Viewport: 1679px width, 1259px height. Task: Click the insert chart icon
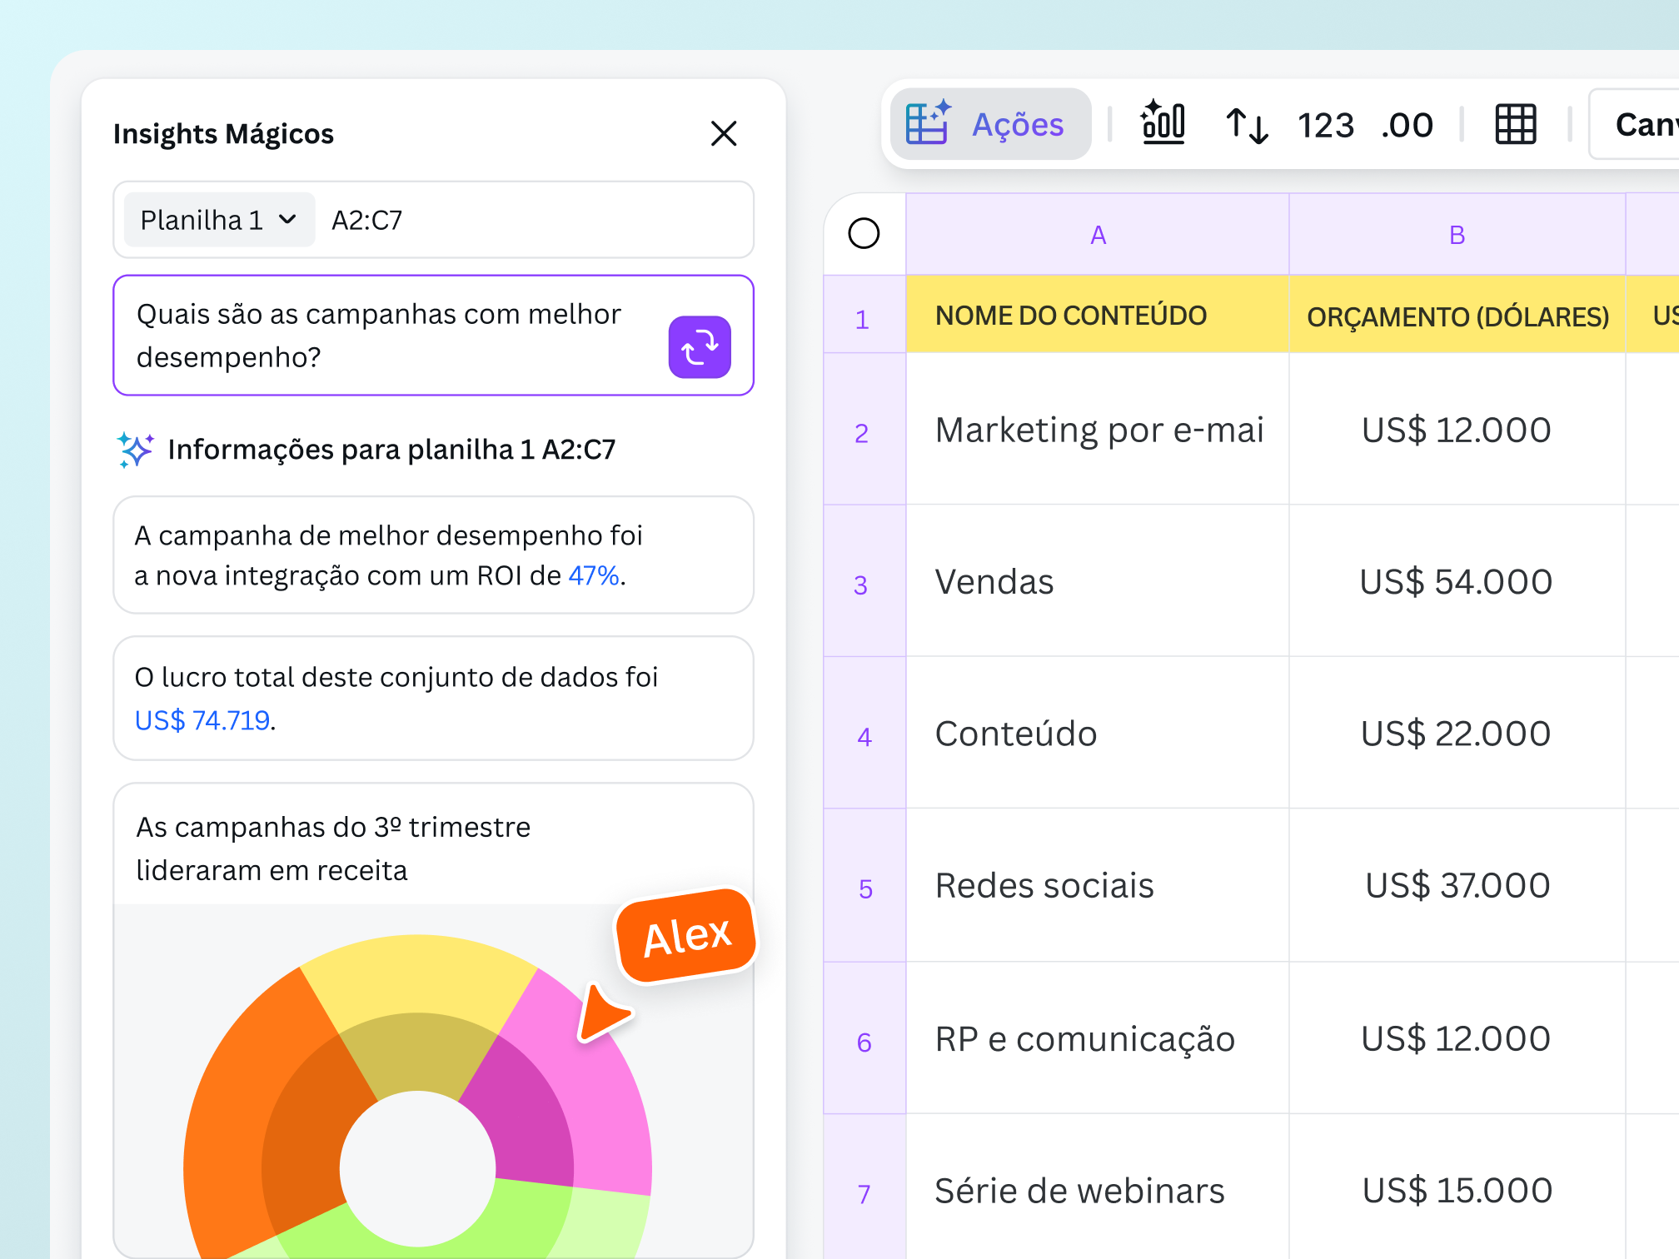click(x=1163, y=123)
